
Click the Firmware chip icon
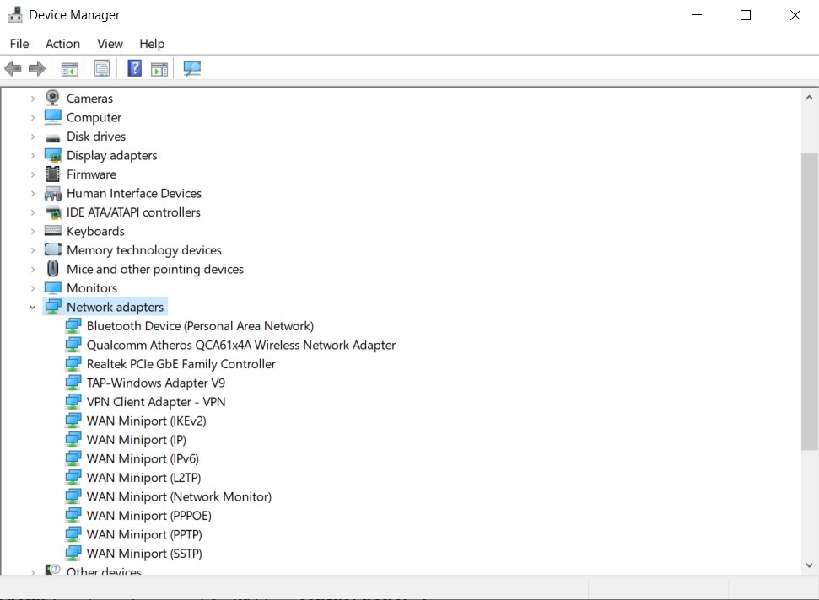53,174
